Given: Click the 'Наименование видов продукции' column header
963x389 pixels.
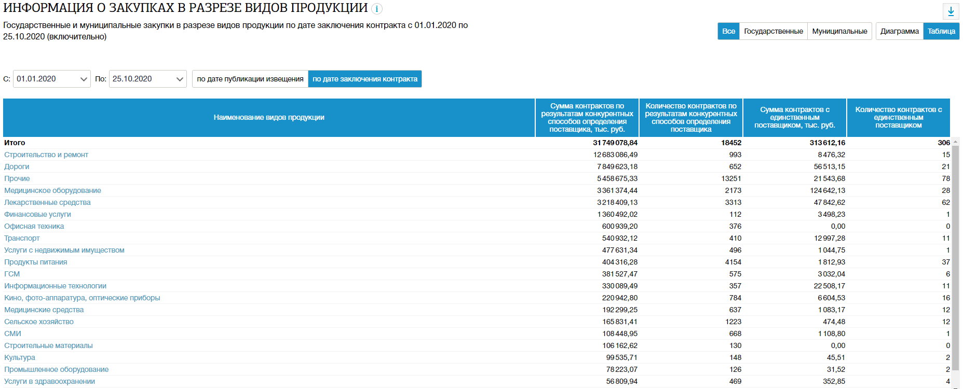Looking at the screenshot, I should tap(269, 118).
